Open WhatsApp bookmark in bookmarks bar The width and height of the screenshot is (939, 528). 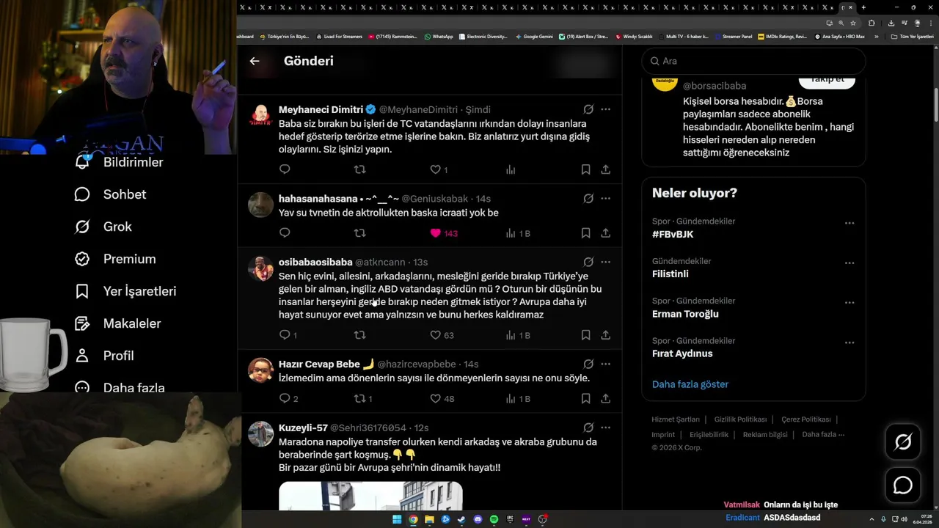click(x=439, y=36)
